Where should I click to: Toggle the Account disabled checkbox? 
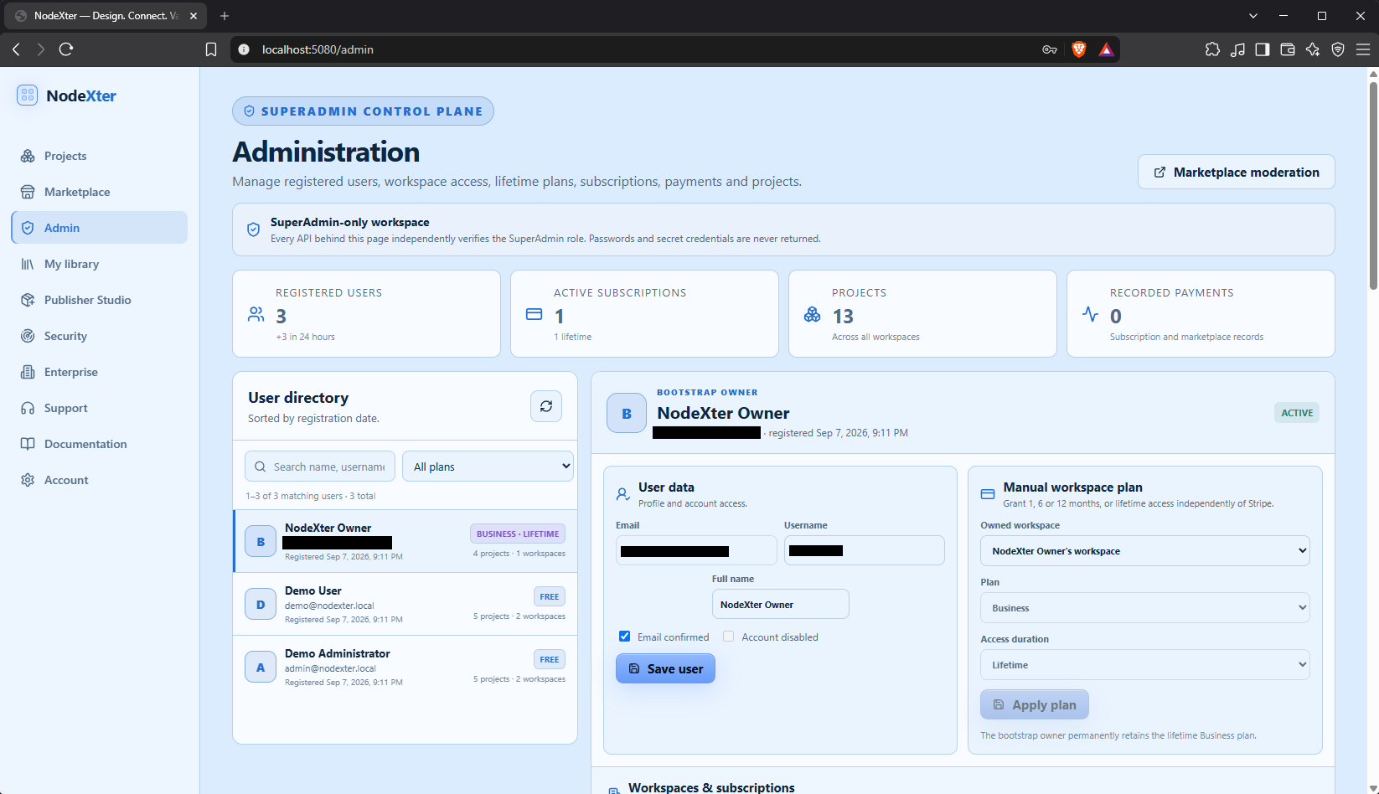point(728,637)
